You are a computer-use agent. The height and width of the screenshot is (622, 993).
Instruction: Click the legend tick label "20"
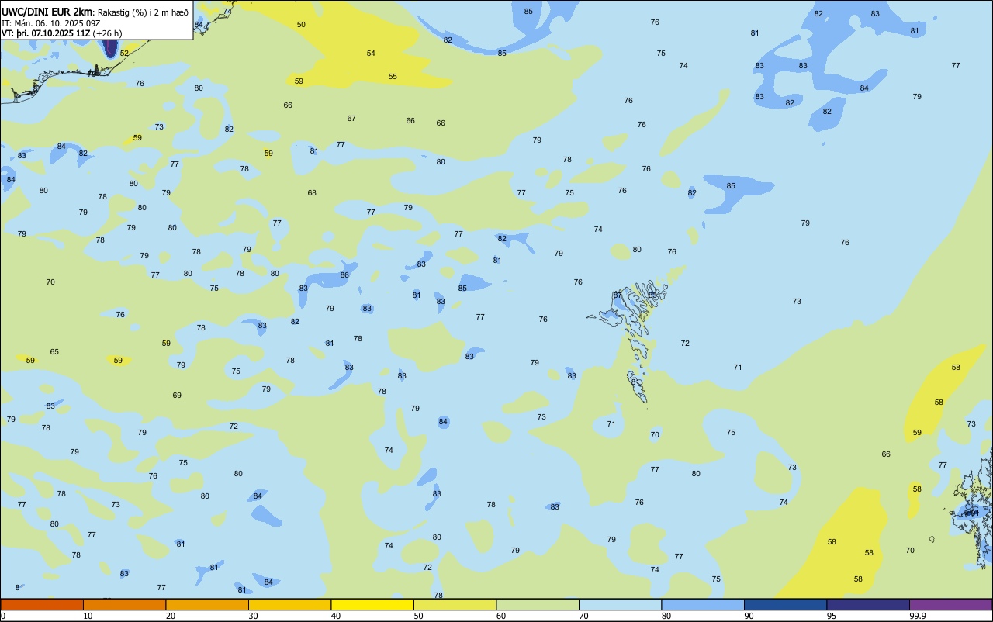[x=171, y=616]
